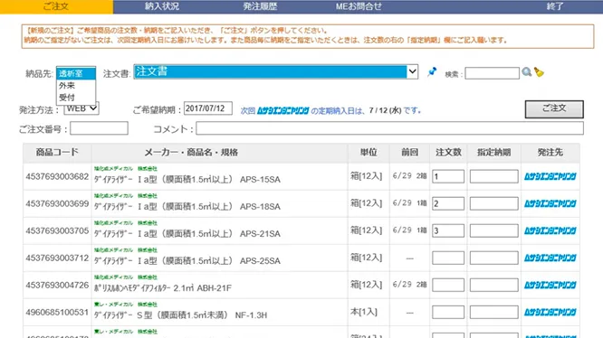Click order quantity field for APS-15SA
603x338 pixels.
(x=448, y=176)
